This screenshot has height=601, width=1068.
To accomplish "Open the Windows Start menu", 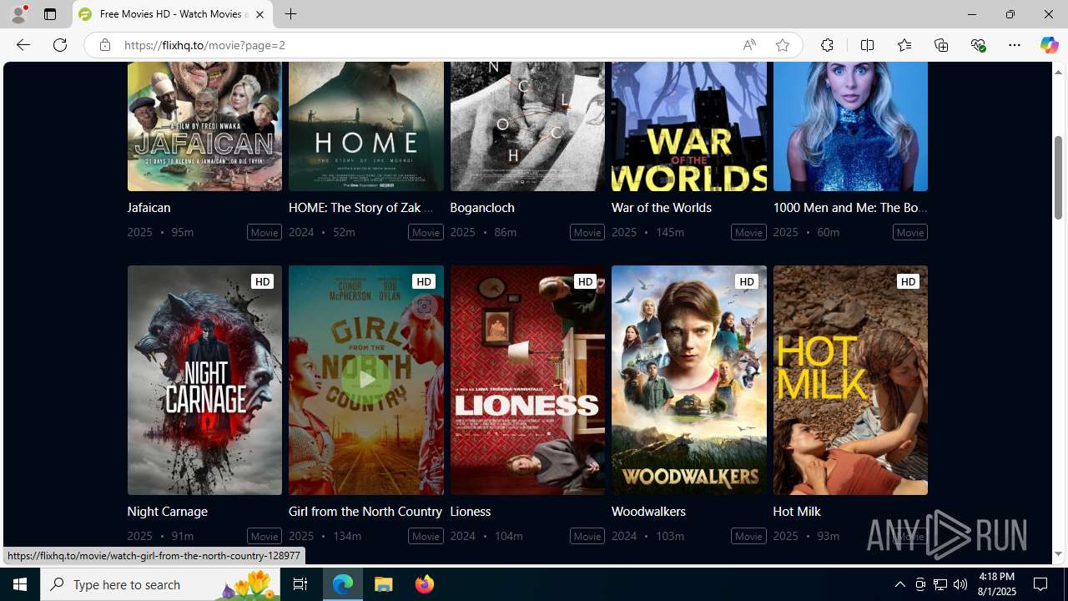I will coord(20,584).
